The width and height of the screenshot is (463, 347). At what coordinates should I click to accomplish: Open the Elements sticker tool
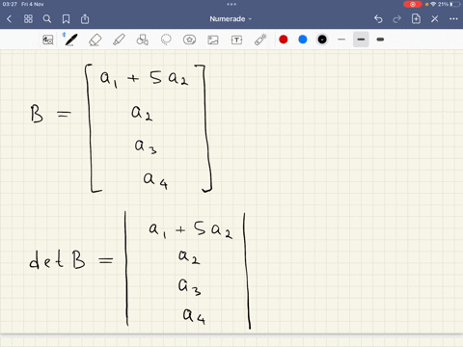point(189,40)
